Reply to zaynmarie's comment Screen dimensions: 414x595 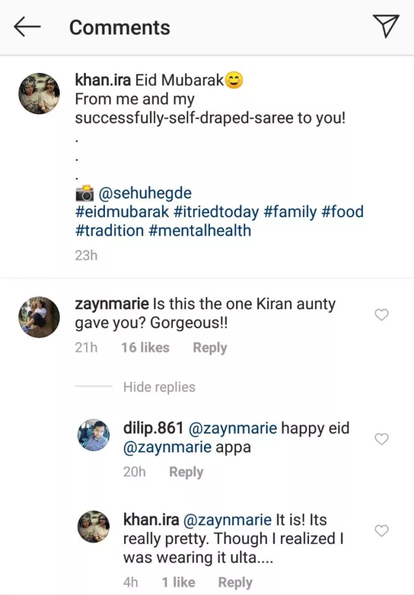point(209,348)
